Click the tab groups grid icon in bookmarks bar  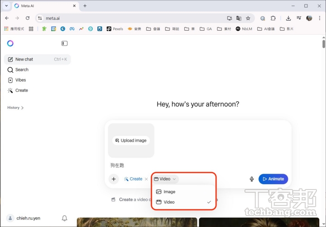[31, 29]
